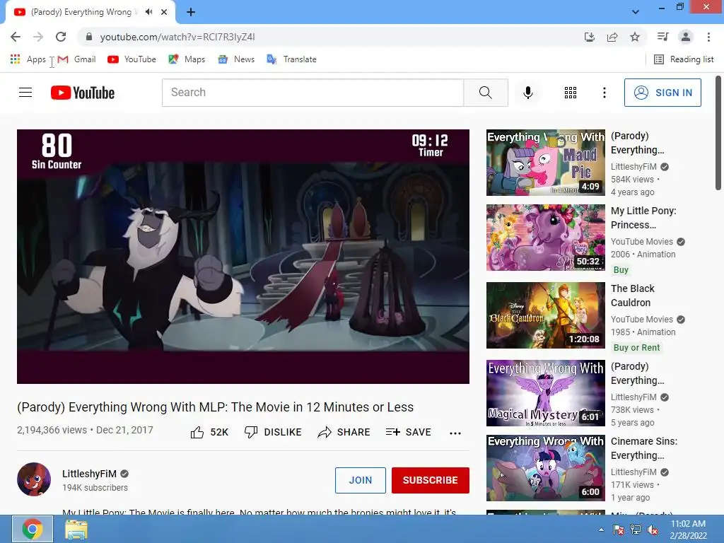The width and height of the screenshot is (724, 543).
Task: Open more actions ellipsis below video
Action: [455, 433]
